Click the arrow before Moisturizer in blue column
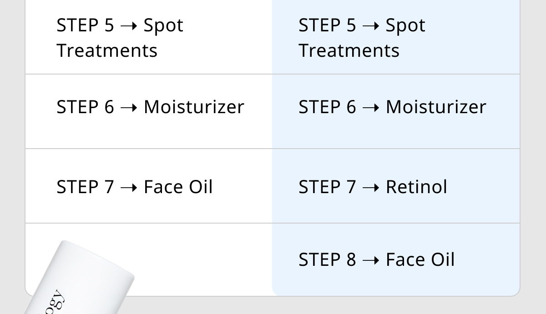This screenshot has height=314, width=546. 371,108
